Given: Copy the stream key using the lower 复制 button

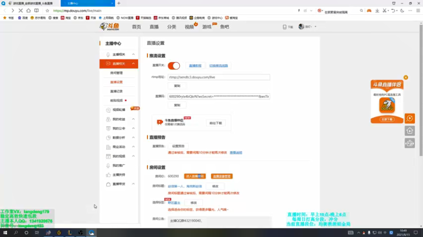Looking at the screenshot, I should [x=177, y=105].
